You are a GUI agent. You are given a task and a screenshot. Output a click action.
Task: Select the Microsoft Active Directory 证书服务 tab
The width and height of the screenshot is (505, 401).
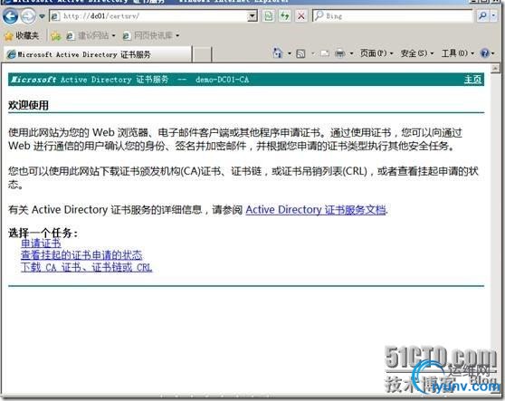coord(98,54)
